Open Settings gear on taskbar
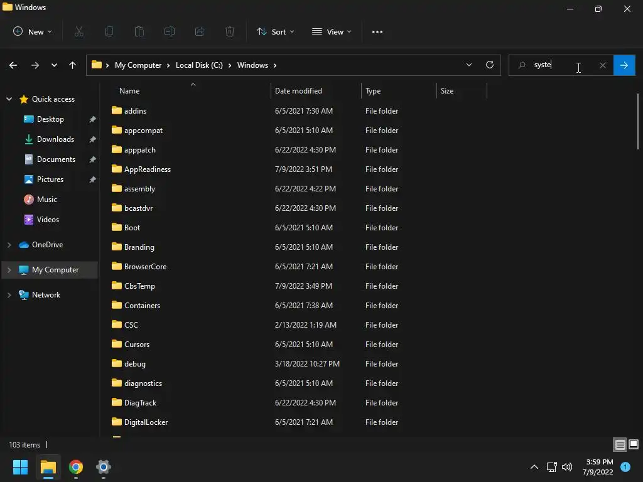 pyautogui.click(x=104, y=467)
